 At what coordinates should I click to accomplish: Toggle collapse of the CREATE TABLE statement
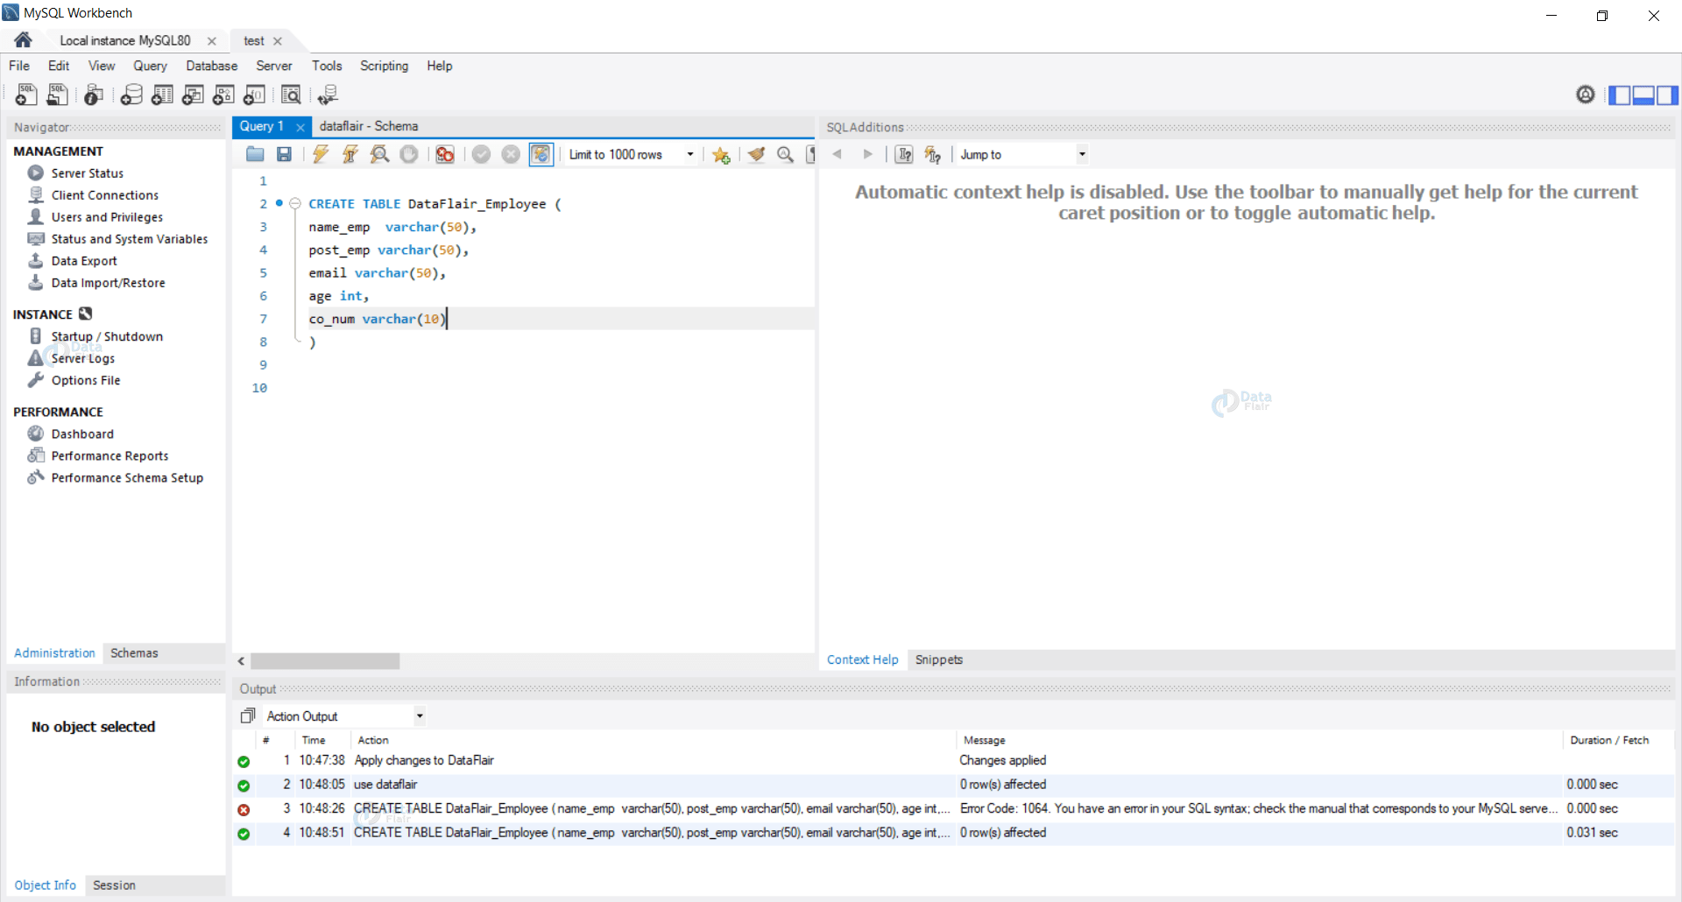295,204
